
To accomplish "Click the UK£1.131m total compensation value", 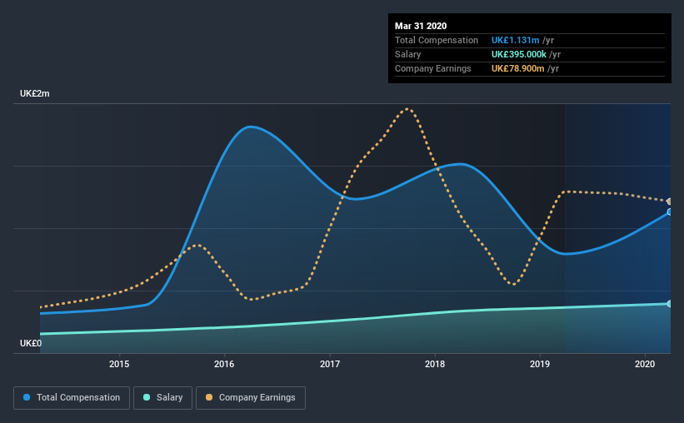I will pos(515,40).
